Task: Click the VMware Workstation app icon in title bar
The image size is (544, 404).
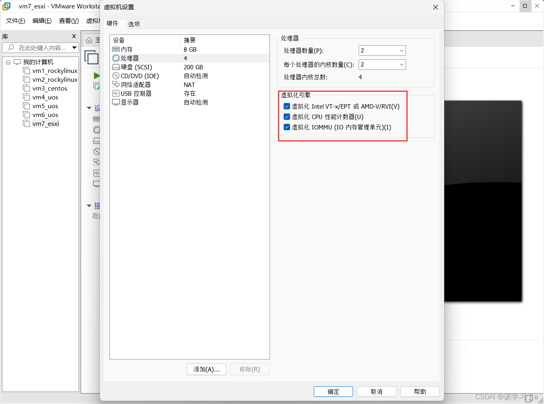Action: pos(6,6)
